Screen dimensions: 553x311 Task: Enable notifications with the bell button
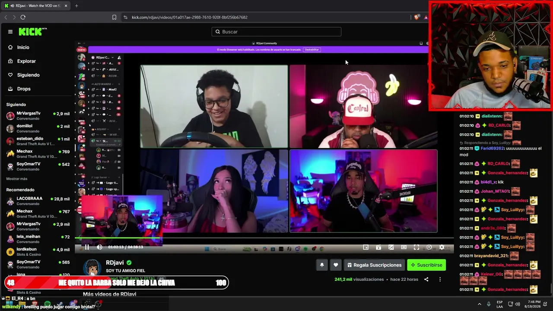point(322,265)
